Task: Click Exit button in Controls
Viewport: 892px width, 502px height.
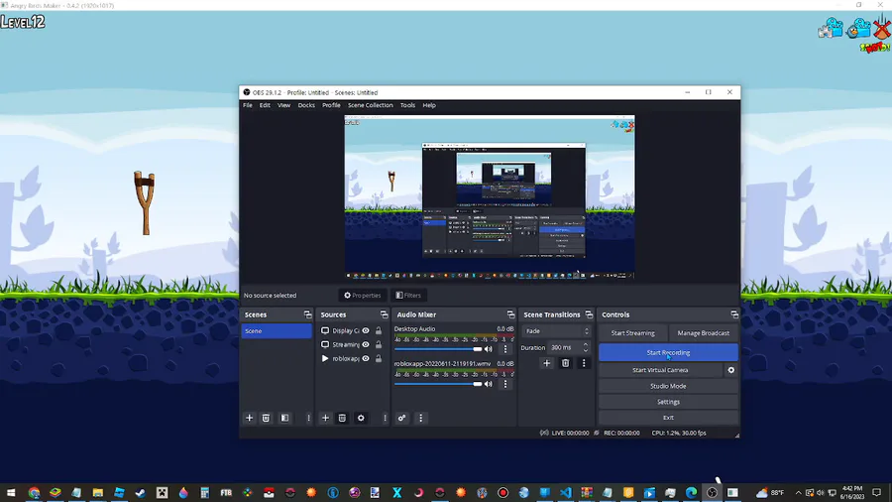Action: click(668, 418)
